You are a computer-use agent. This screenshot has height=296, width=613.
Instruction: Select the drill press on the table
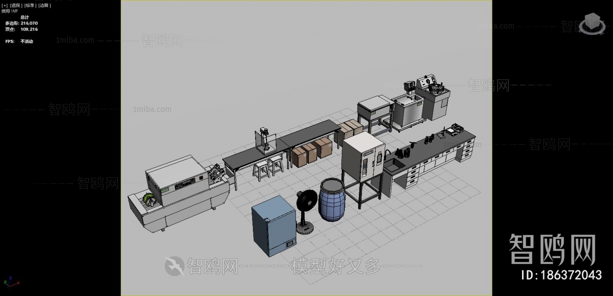click(x=266, y=141)
